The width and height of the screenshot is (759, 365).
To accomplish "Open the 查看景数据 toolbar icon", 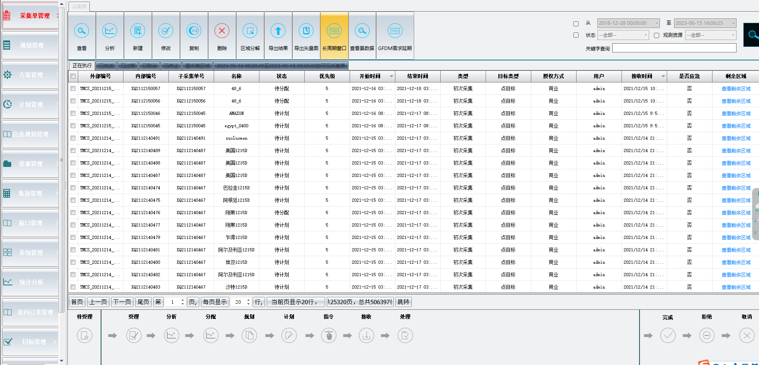I will pos(362,31).
